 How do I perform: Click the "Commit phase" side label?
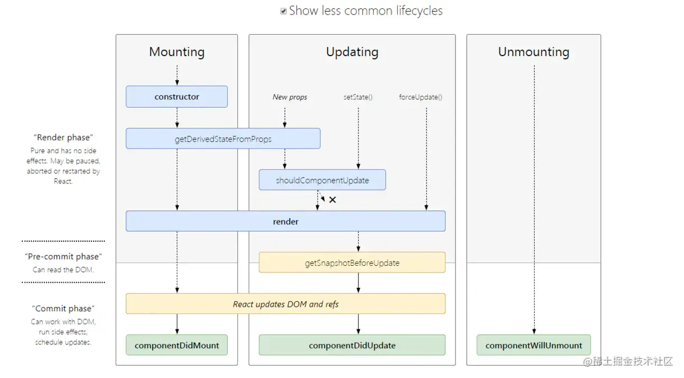[63, 308]
